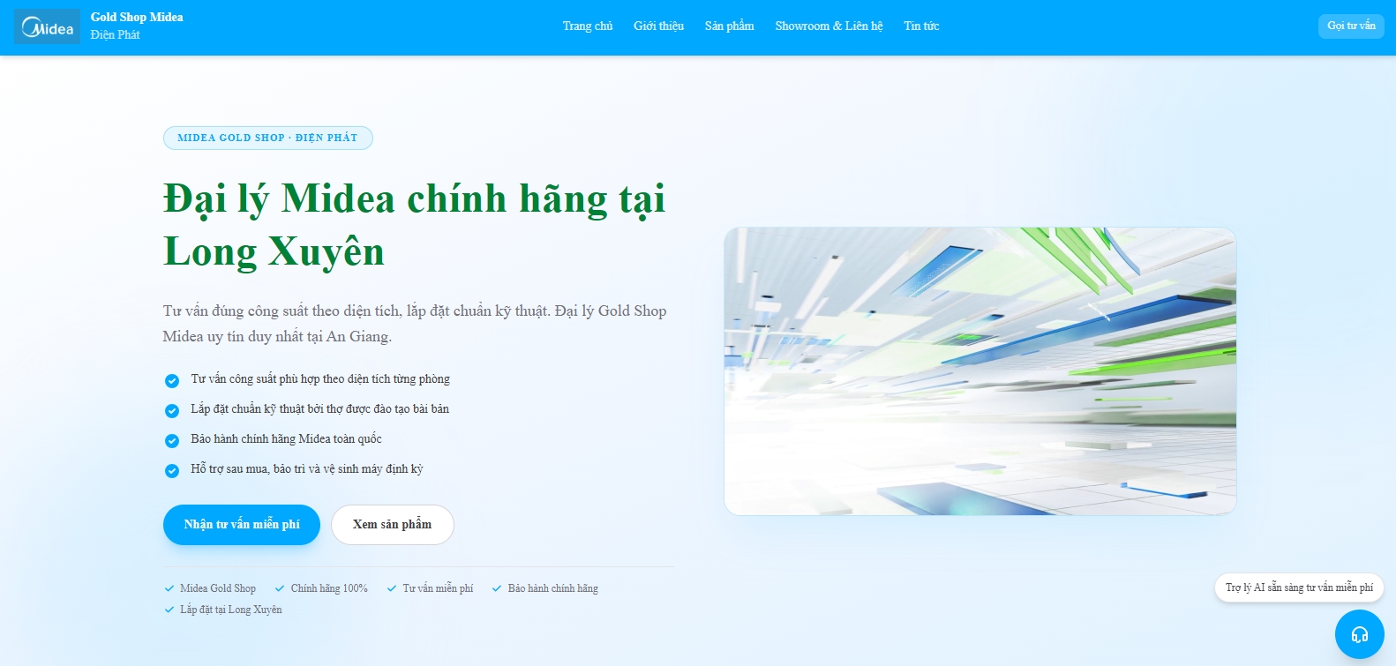The width and height of the screenshot is (1396, 666).
Task: Click 'Lắp đặt tại Long Xuyên' badge text
Action: (x=231, y=610)
